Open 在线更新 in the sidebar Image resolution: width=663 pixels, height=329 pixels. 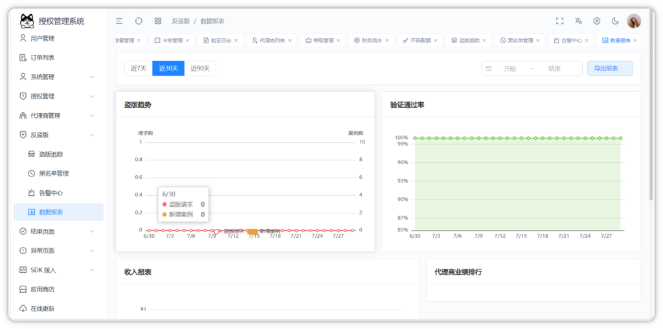(x=58, y=309)
